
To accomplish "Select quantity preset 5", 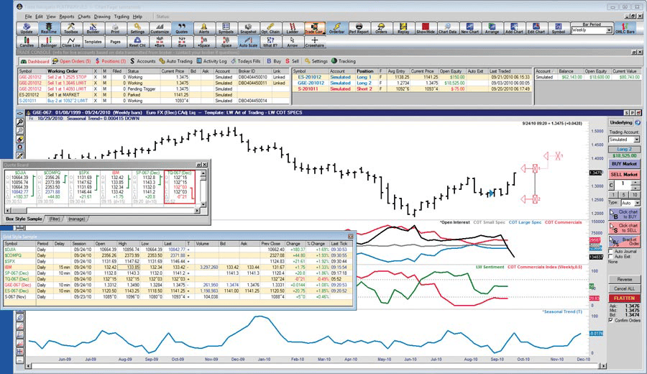I will (625, 194).
